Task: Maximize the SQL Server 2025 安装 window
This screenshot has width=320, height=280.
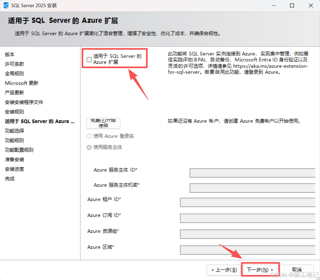Action: 292,5
